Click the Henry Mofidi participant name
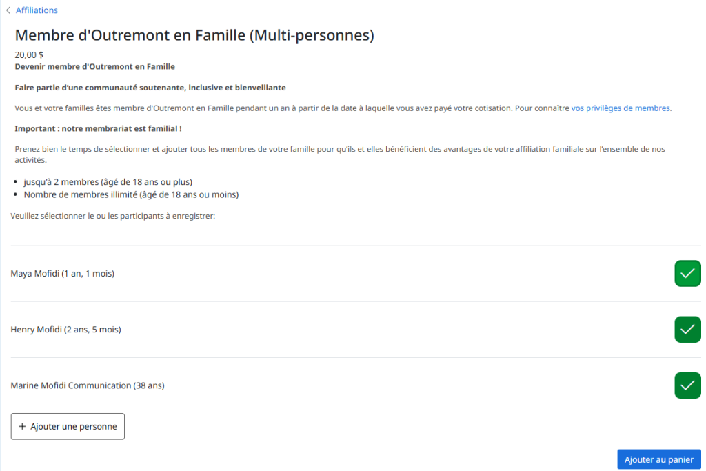This screenshot has width=706, height=471. [x=66, y=330]
